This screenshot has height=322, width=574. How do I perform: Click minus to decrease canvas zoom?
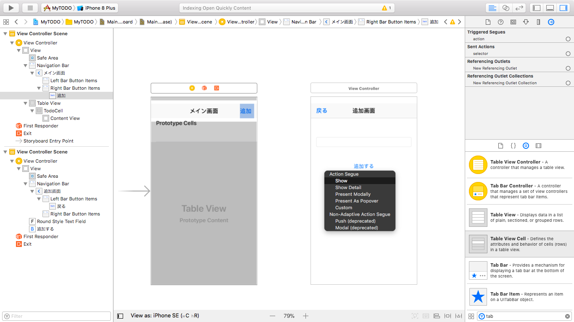pyautogui.click(x=272, y=316)
